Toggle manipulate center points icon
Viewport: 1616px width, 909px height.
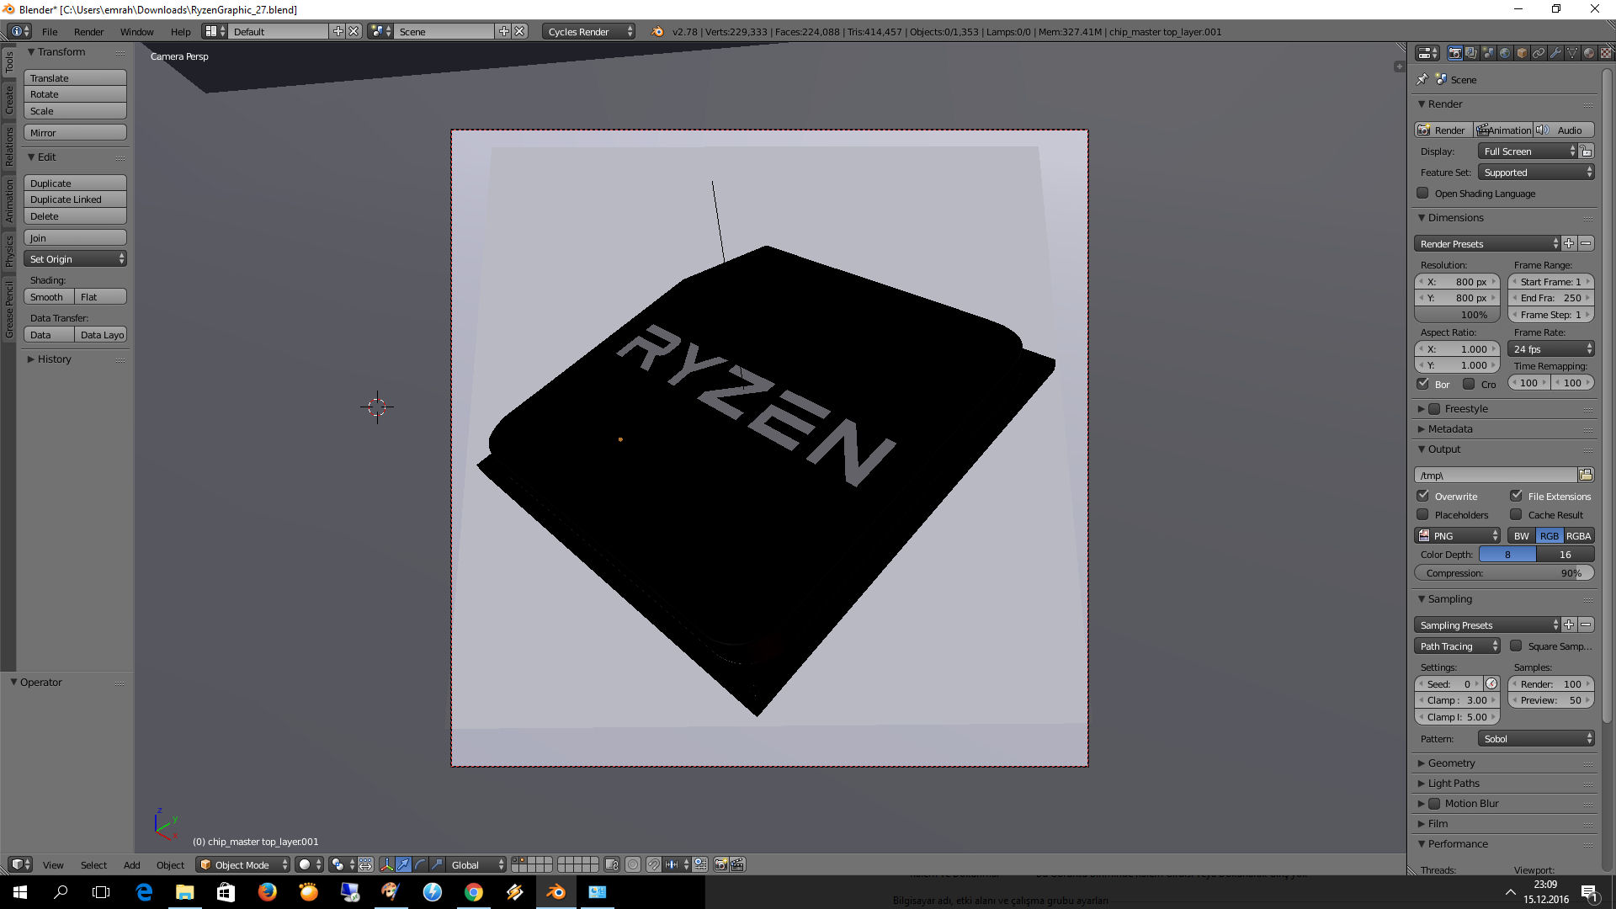[365, 864]
